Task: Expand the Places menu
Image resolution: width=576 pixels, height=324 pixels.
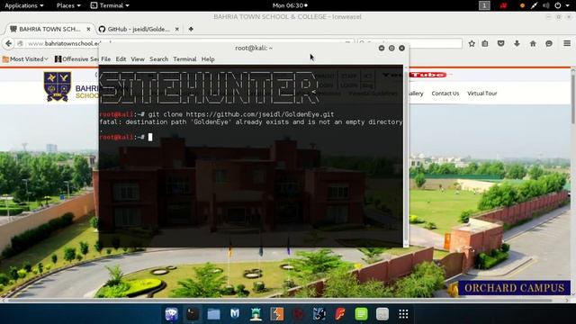Action: (x=68, y=5)
